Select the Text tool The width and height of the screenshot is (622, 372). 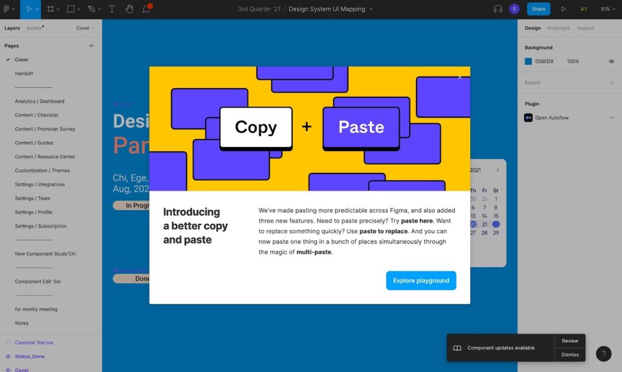(111, 9)
